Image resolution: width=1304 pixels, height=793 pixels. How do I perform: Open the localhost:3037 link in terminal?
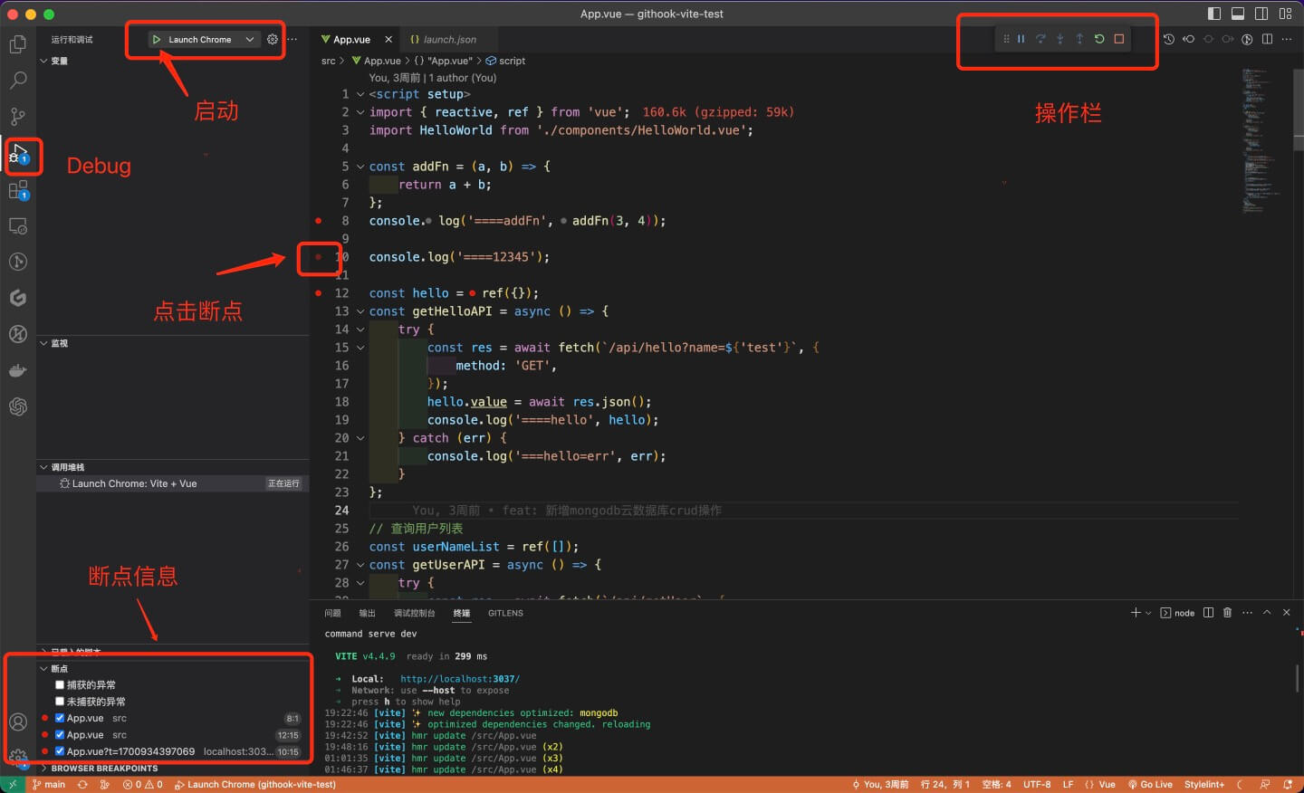click(x=459, y=679)
